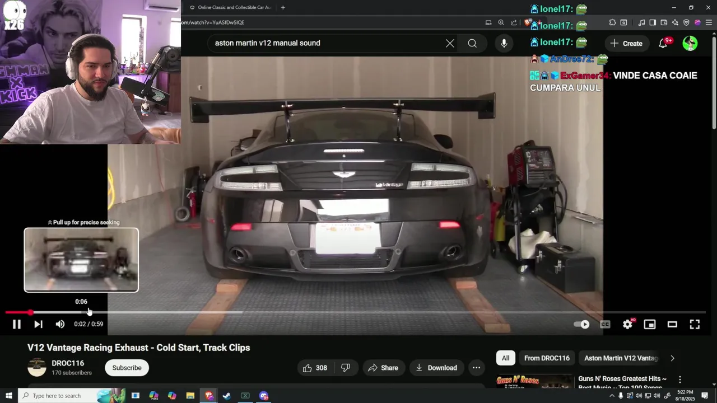Dislike the video with thumbs down
Image resolution: width=717 pixels, height=403 pixels.
346,368
